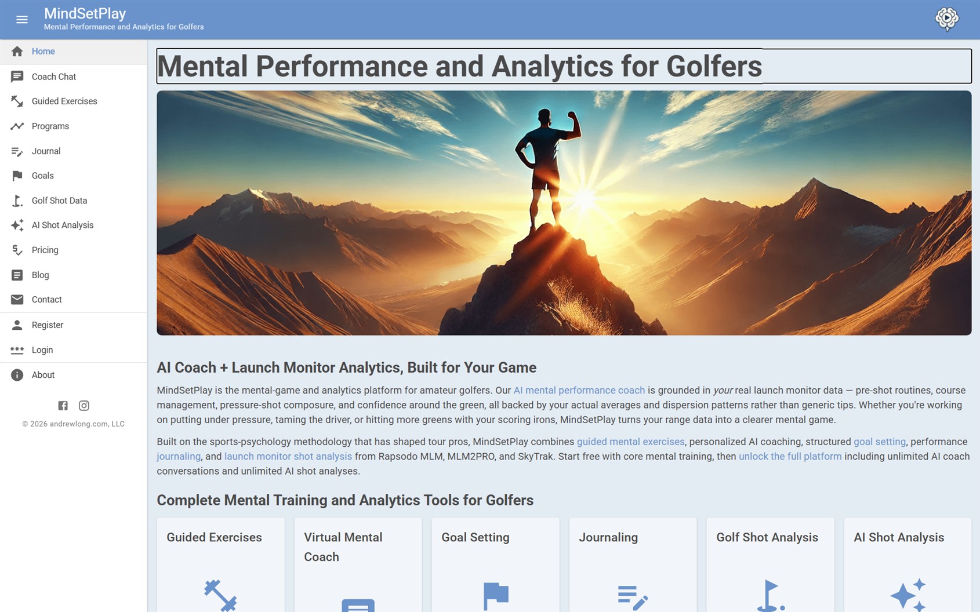Click the chat icon on Virtual Mental Coach card
The height and width of the screenshot is (612, 980).
[x=358, y=605]
